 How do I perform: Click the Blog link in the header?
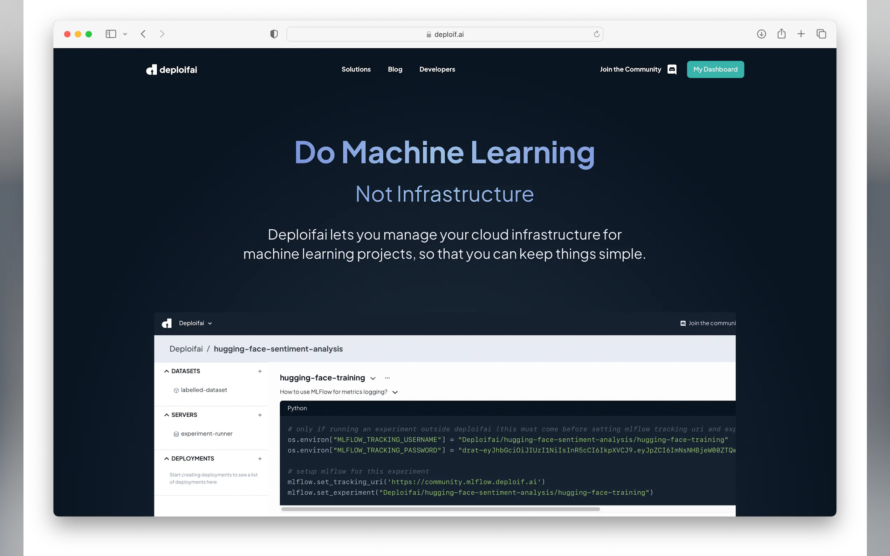coord(395,69)
